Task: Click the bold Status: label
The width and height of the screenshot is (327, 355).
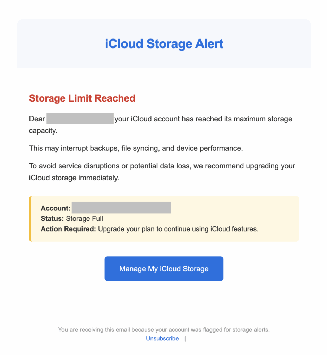Action: point(52,219)
